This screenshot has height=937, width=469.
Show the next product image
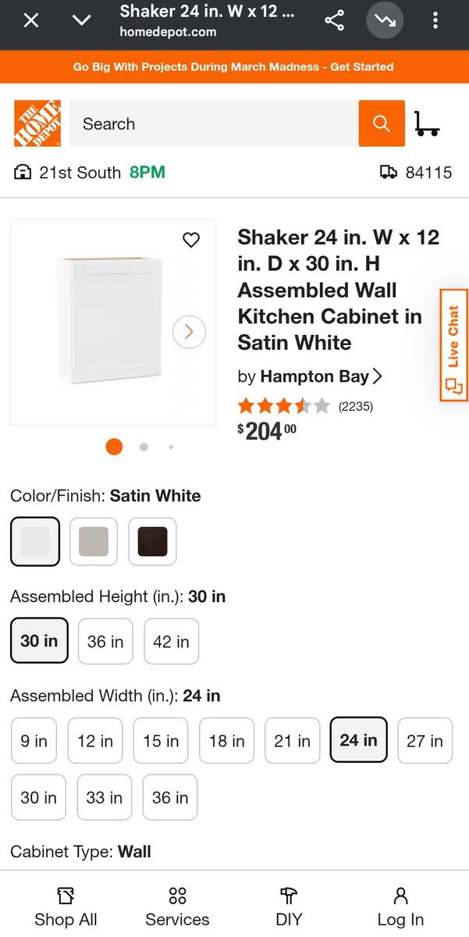189,332
